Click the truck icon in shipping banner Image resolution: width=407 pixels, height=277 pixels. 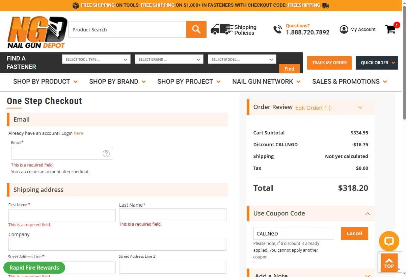[326, 5]
